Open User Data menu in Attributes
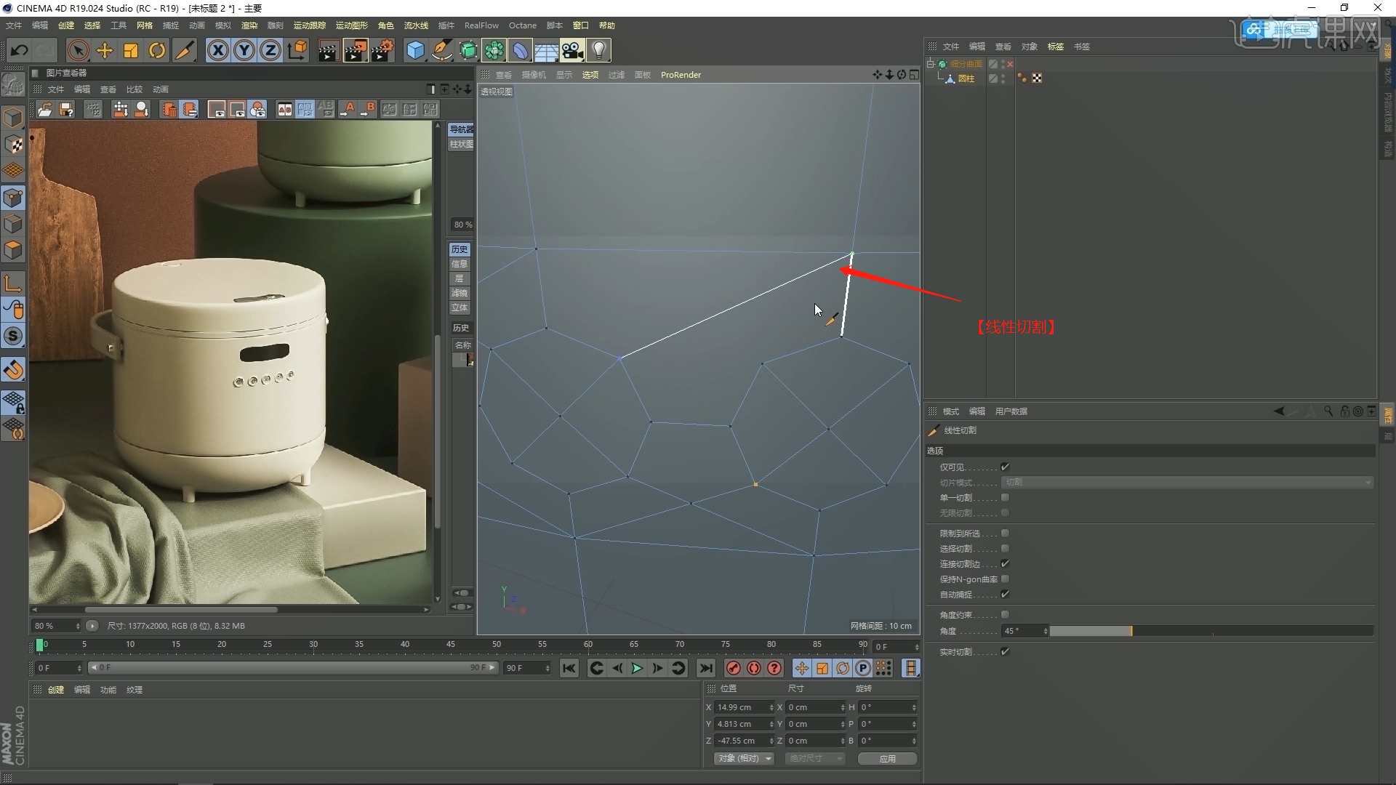This screenshot has width=1396, height=785. click(x=1011, y=411)
